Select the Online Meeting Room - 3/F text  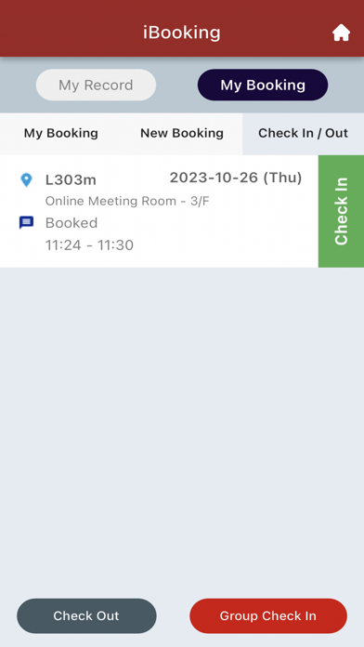pyautogui.click(x=127, y=201)
